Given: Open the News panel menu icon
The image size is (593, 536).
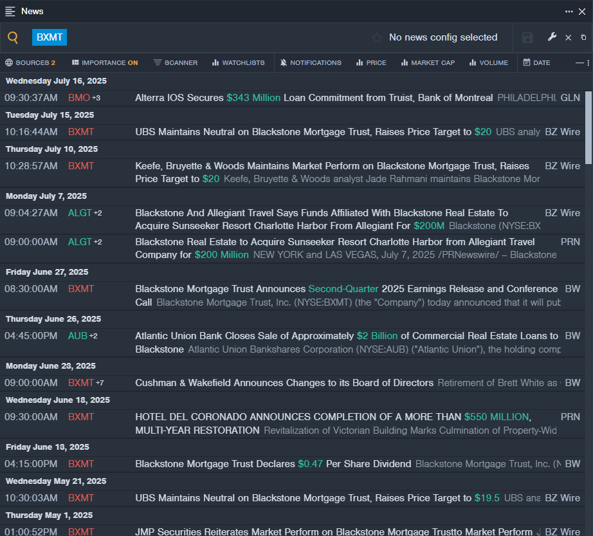Looking at the screenshot, I should (x=10, y=12).
